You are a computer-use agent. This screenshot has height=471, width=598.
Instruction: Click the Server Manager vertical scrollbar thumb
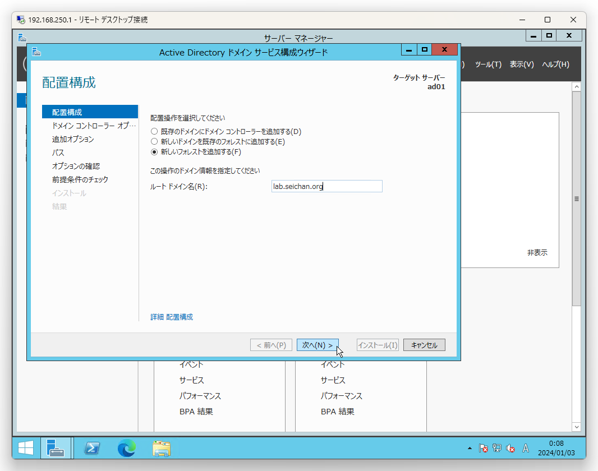(x=577, y=198)
